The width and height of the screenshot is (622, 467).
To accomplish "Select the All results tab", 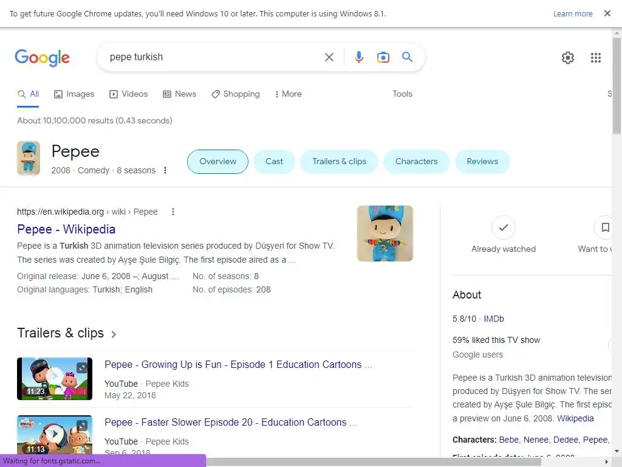I will coord(28,94).
